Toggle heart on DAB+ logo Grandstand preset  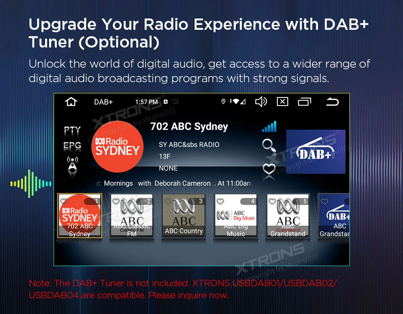[x=324, y=202]
